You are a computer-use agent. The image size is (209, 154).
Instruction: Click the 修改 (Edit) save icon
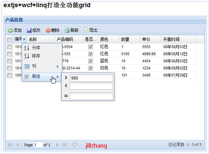pyautogui.click(x=29, y=30)
